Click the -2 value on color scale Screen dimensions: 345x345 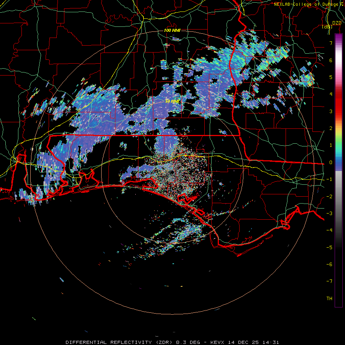tap(329, 197)
